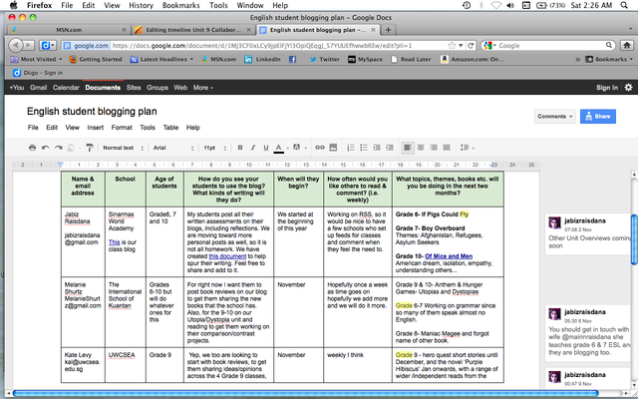Click the Undo arrow icon
The height and width of the screenshot is (399, 638).
point(46,148)
